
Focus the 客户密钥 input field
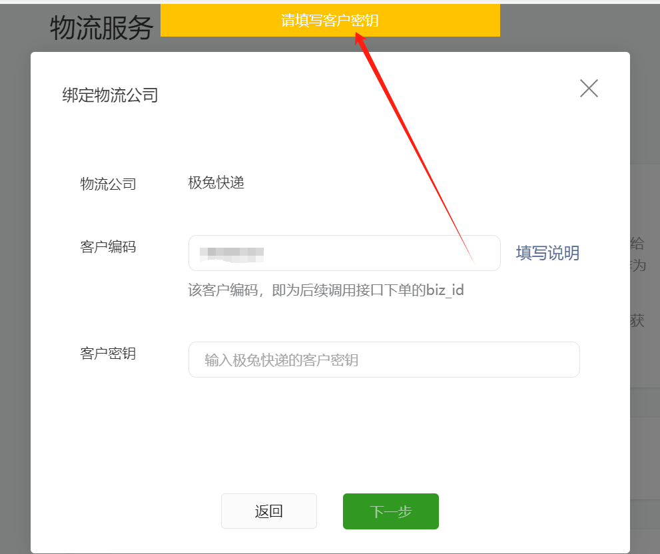(384, 360)
